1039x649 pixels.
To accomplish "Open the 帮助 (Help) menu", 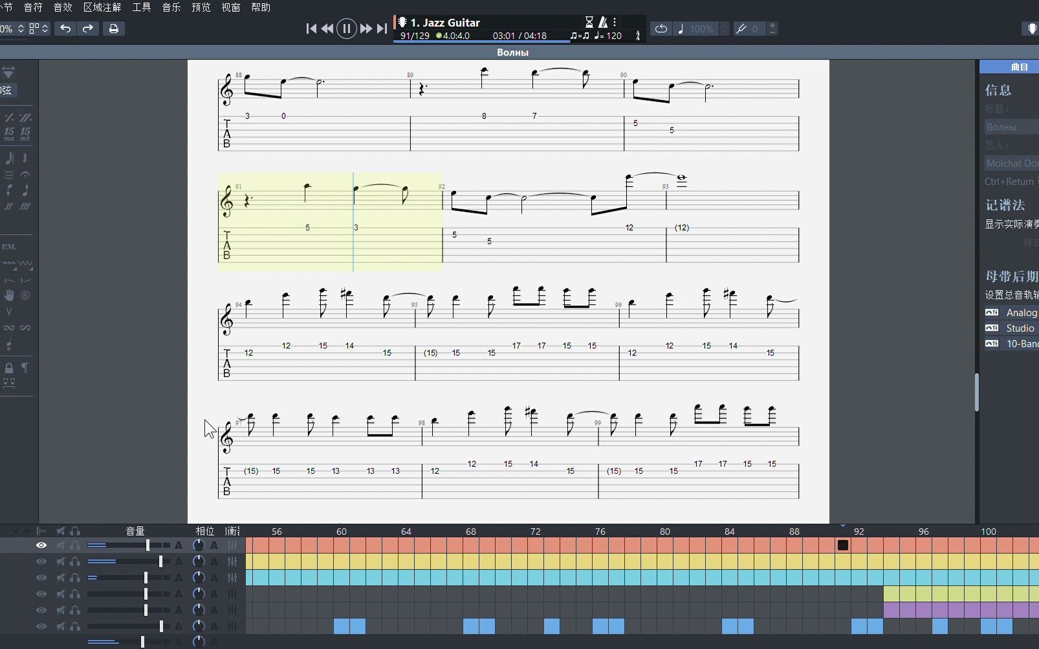I will coord(261,7).
